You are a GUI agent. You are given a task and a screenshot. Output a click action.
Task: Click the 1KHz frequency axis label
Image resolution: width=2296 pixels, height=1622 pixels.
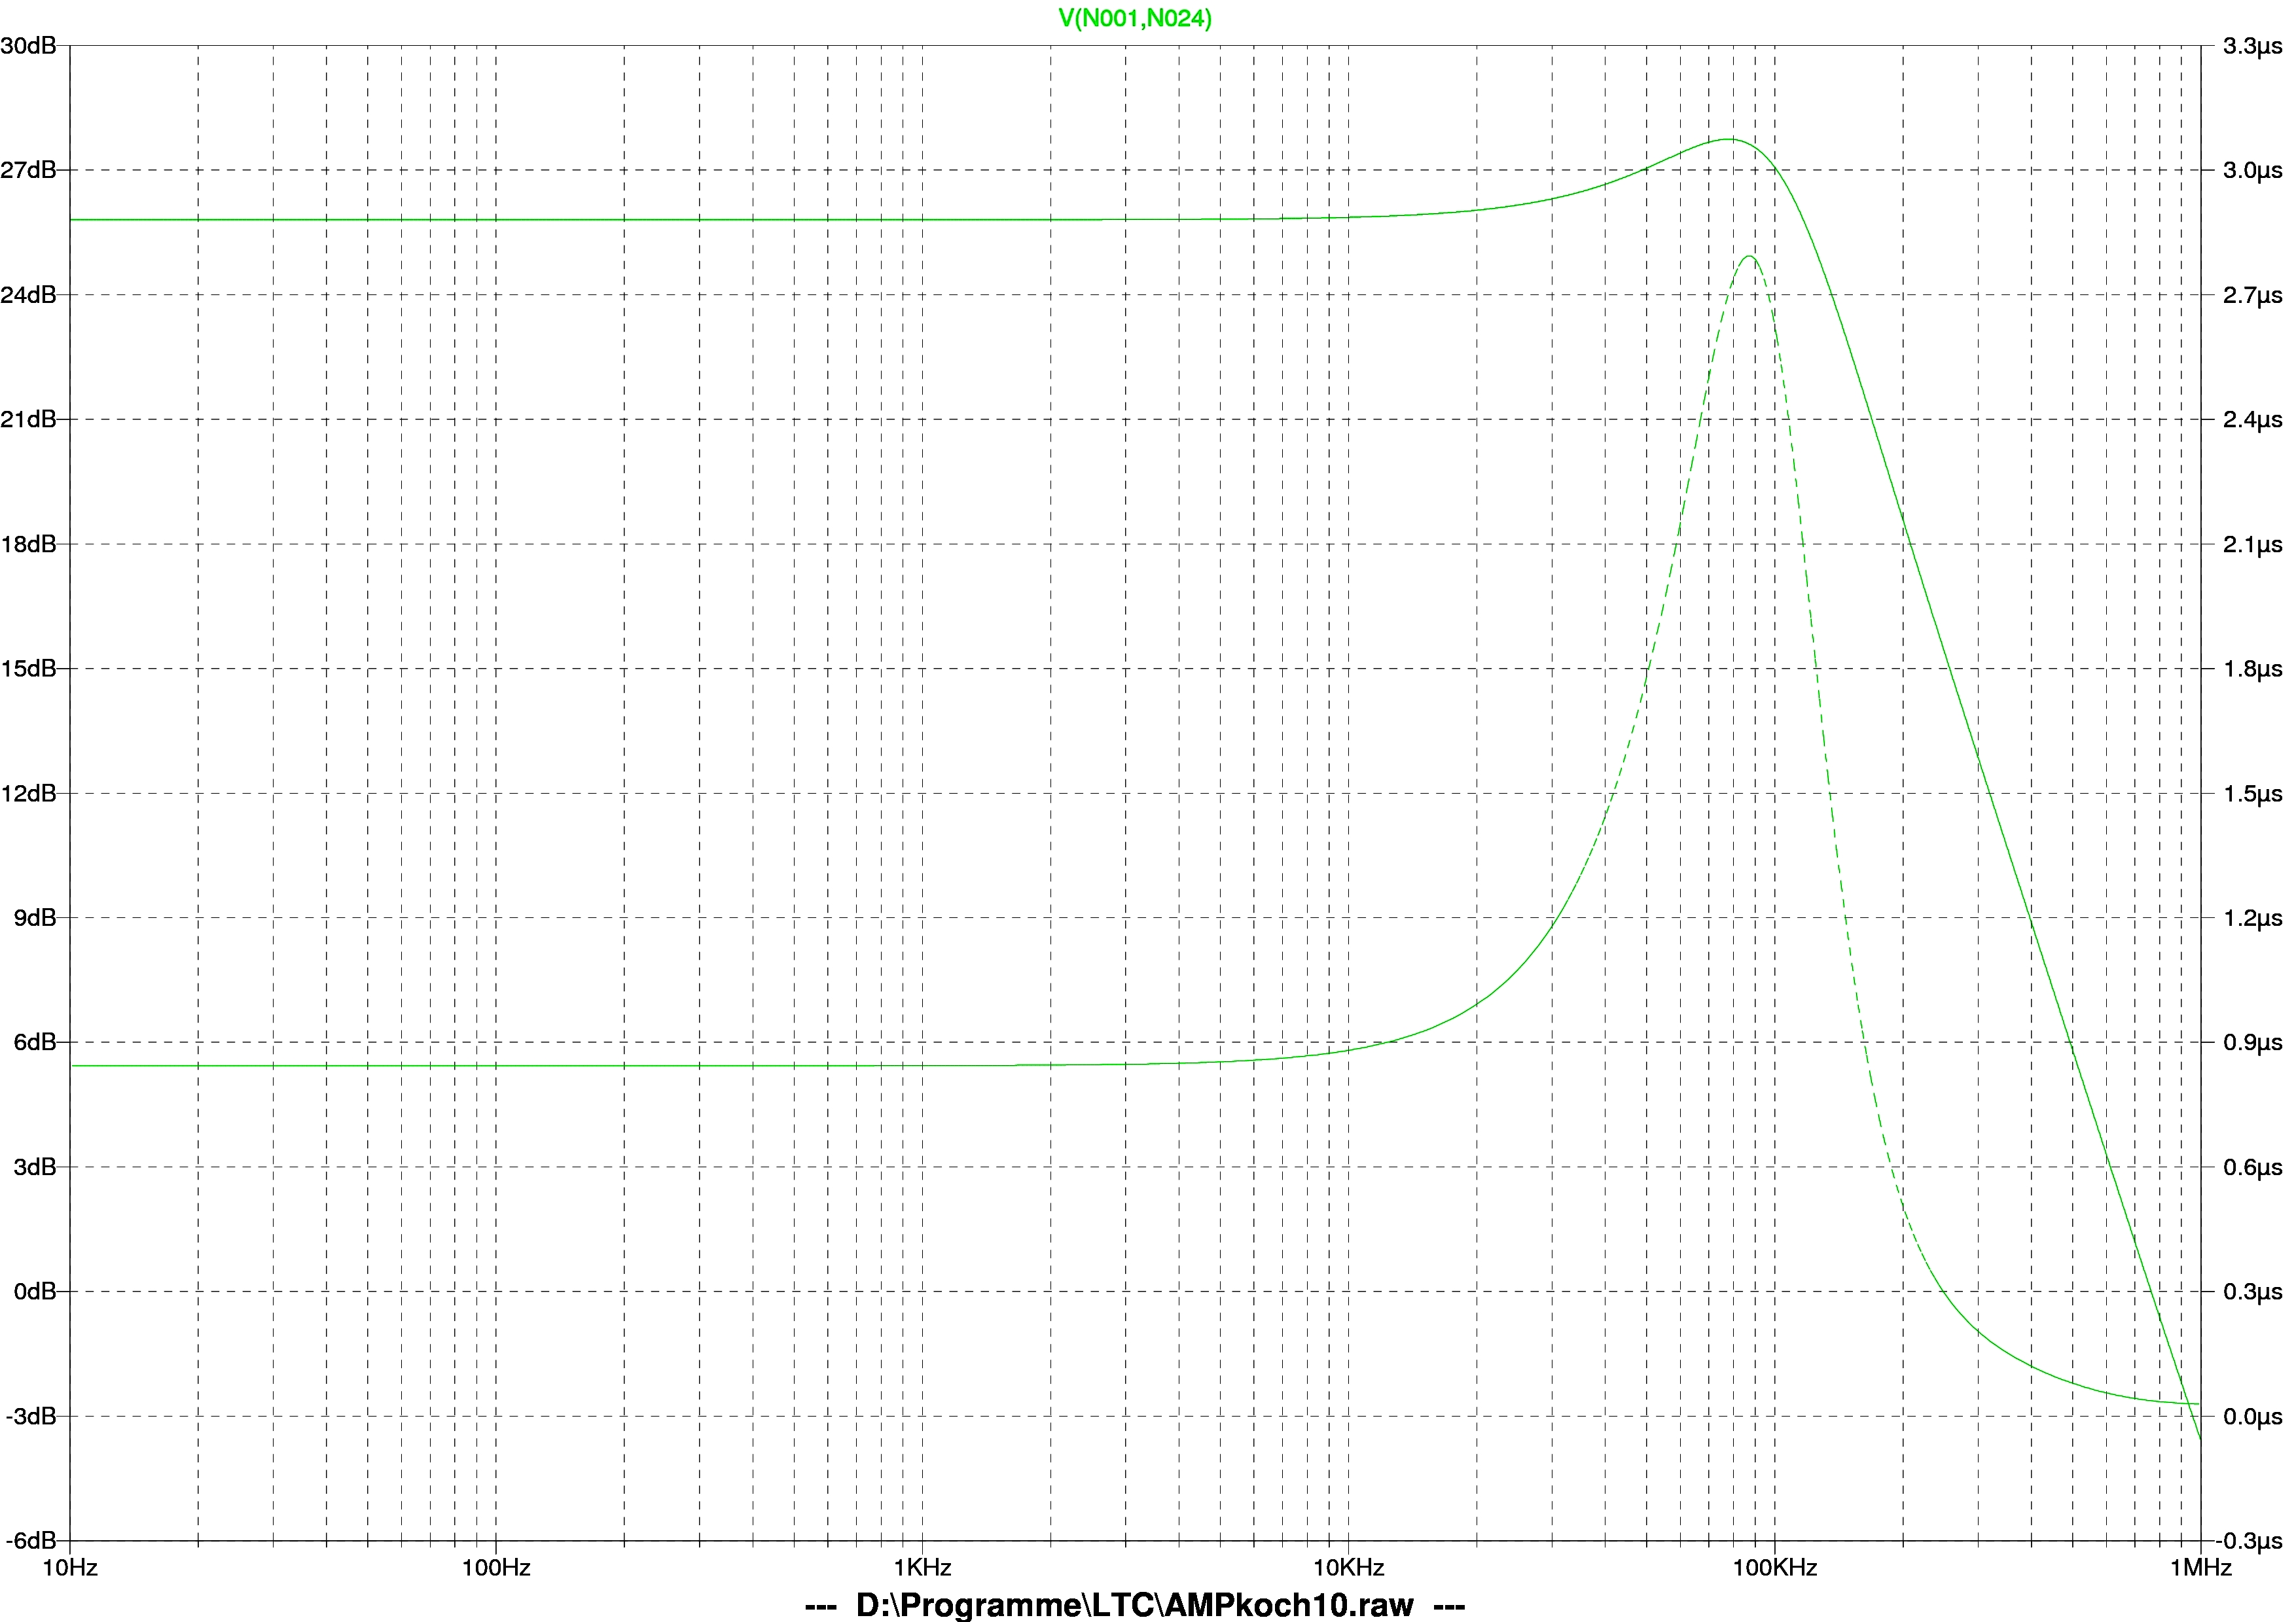(922, 1567)
